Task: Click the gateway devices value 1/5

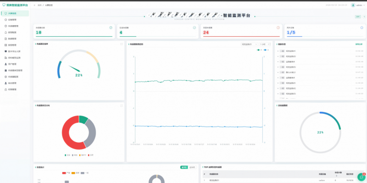Action: pos(291,33)
